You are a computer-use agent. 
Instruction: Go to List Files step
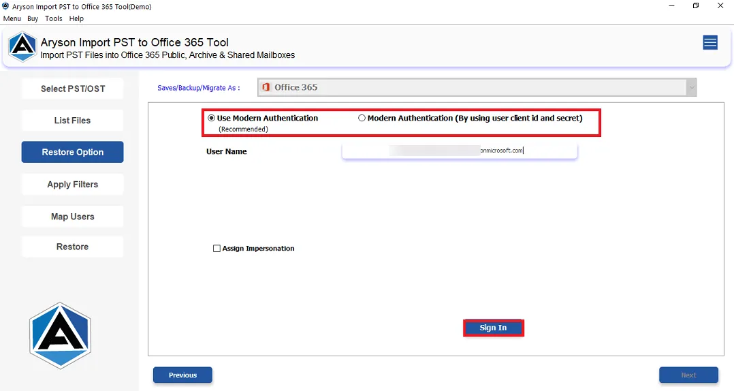coord(73,121)
